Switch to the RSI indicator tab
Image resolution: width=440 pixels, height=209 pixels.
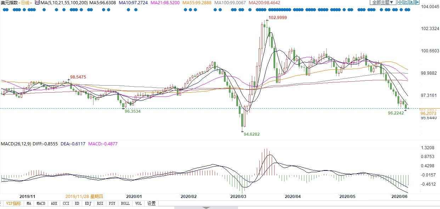(100, 203)
